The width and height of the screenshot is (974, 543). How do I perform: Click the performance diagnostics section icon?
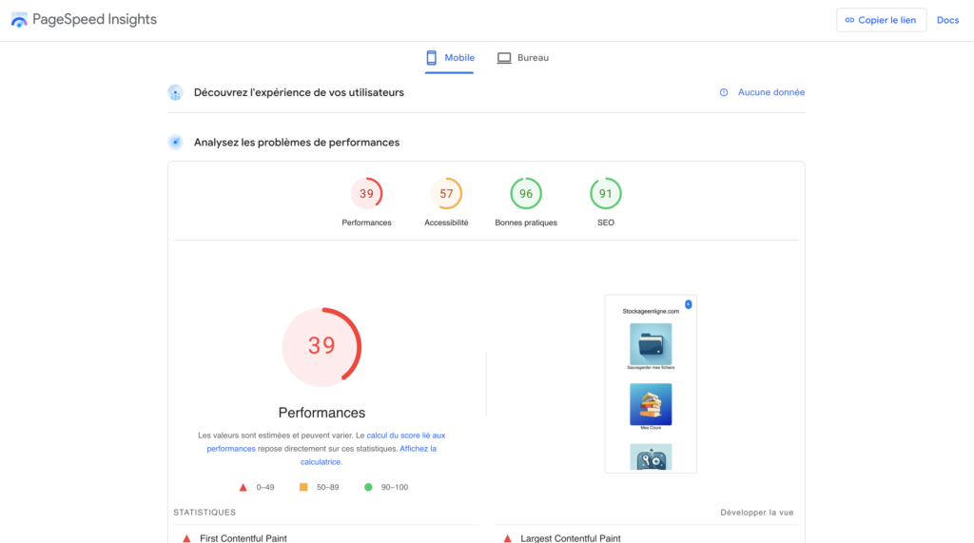click(175, 143)
